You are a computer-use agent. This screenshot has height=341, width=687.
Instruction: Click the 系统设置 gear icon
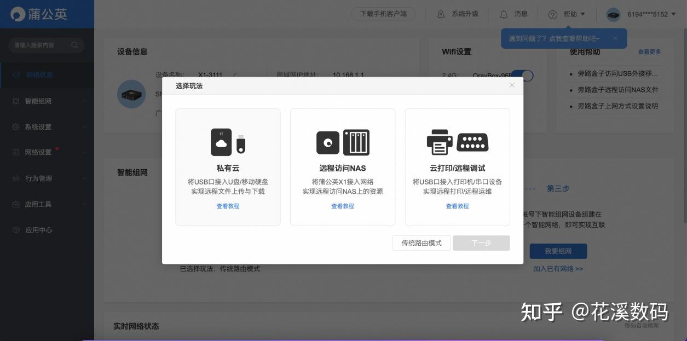pyautogui.click(x=16, y=127)
